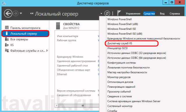Open Просмотр событий
186x112 pixels.
[119, 92]
